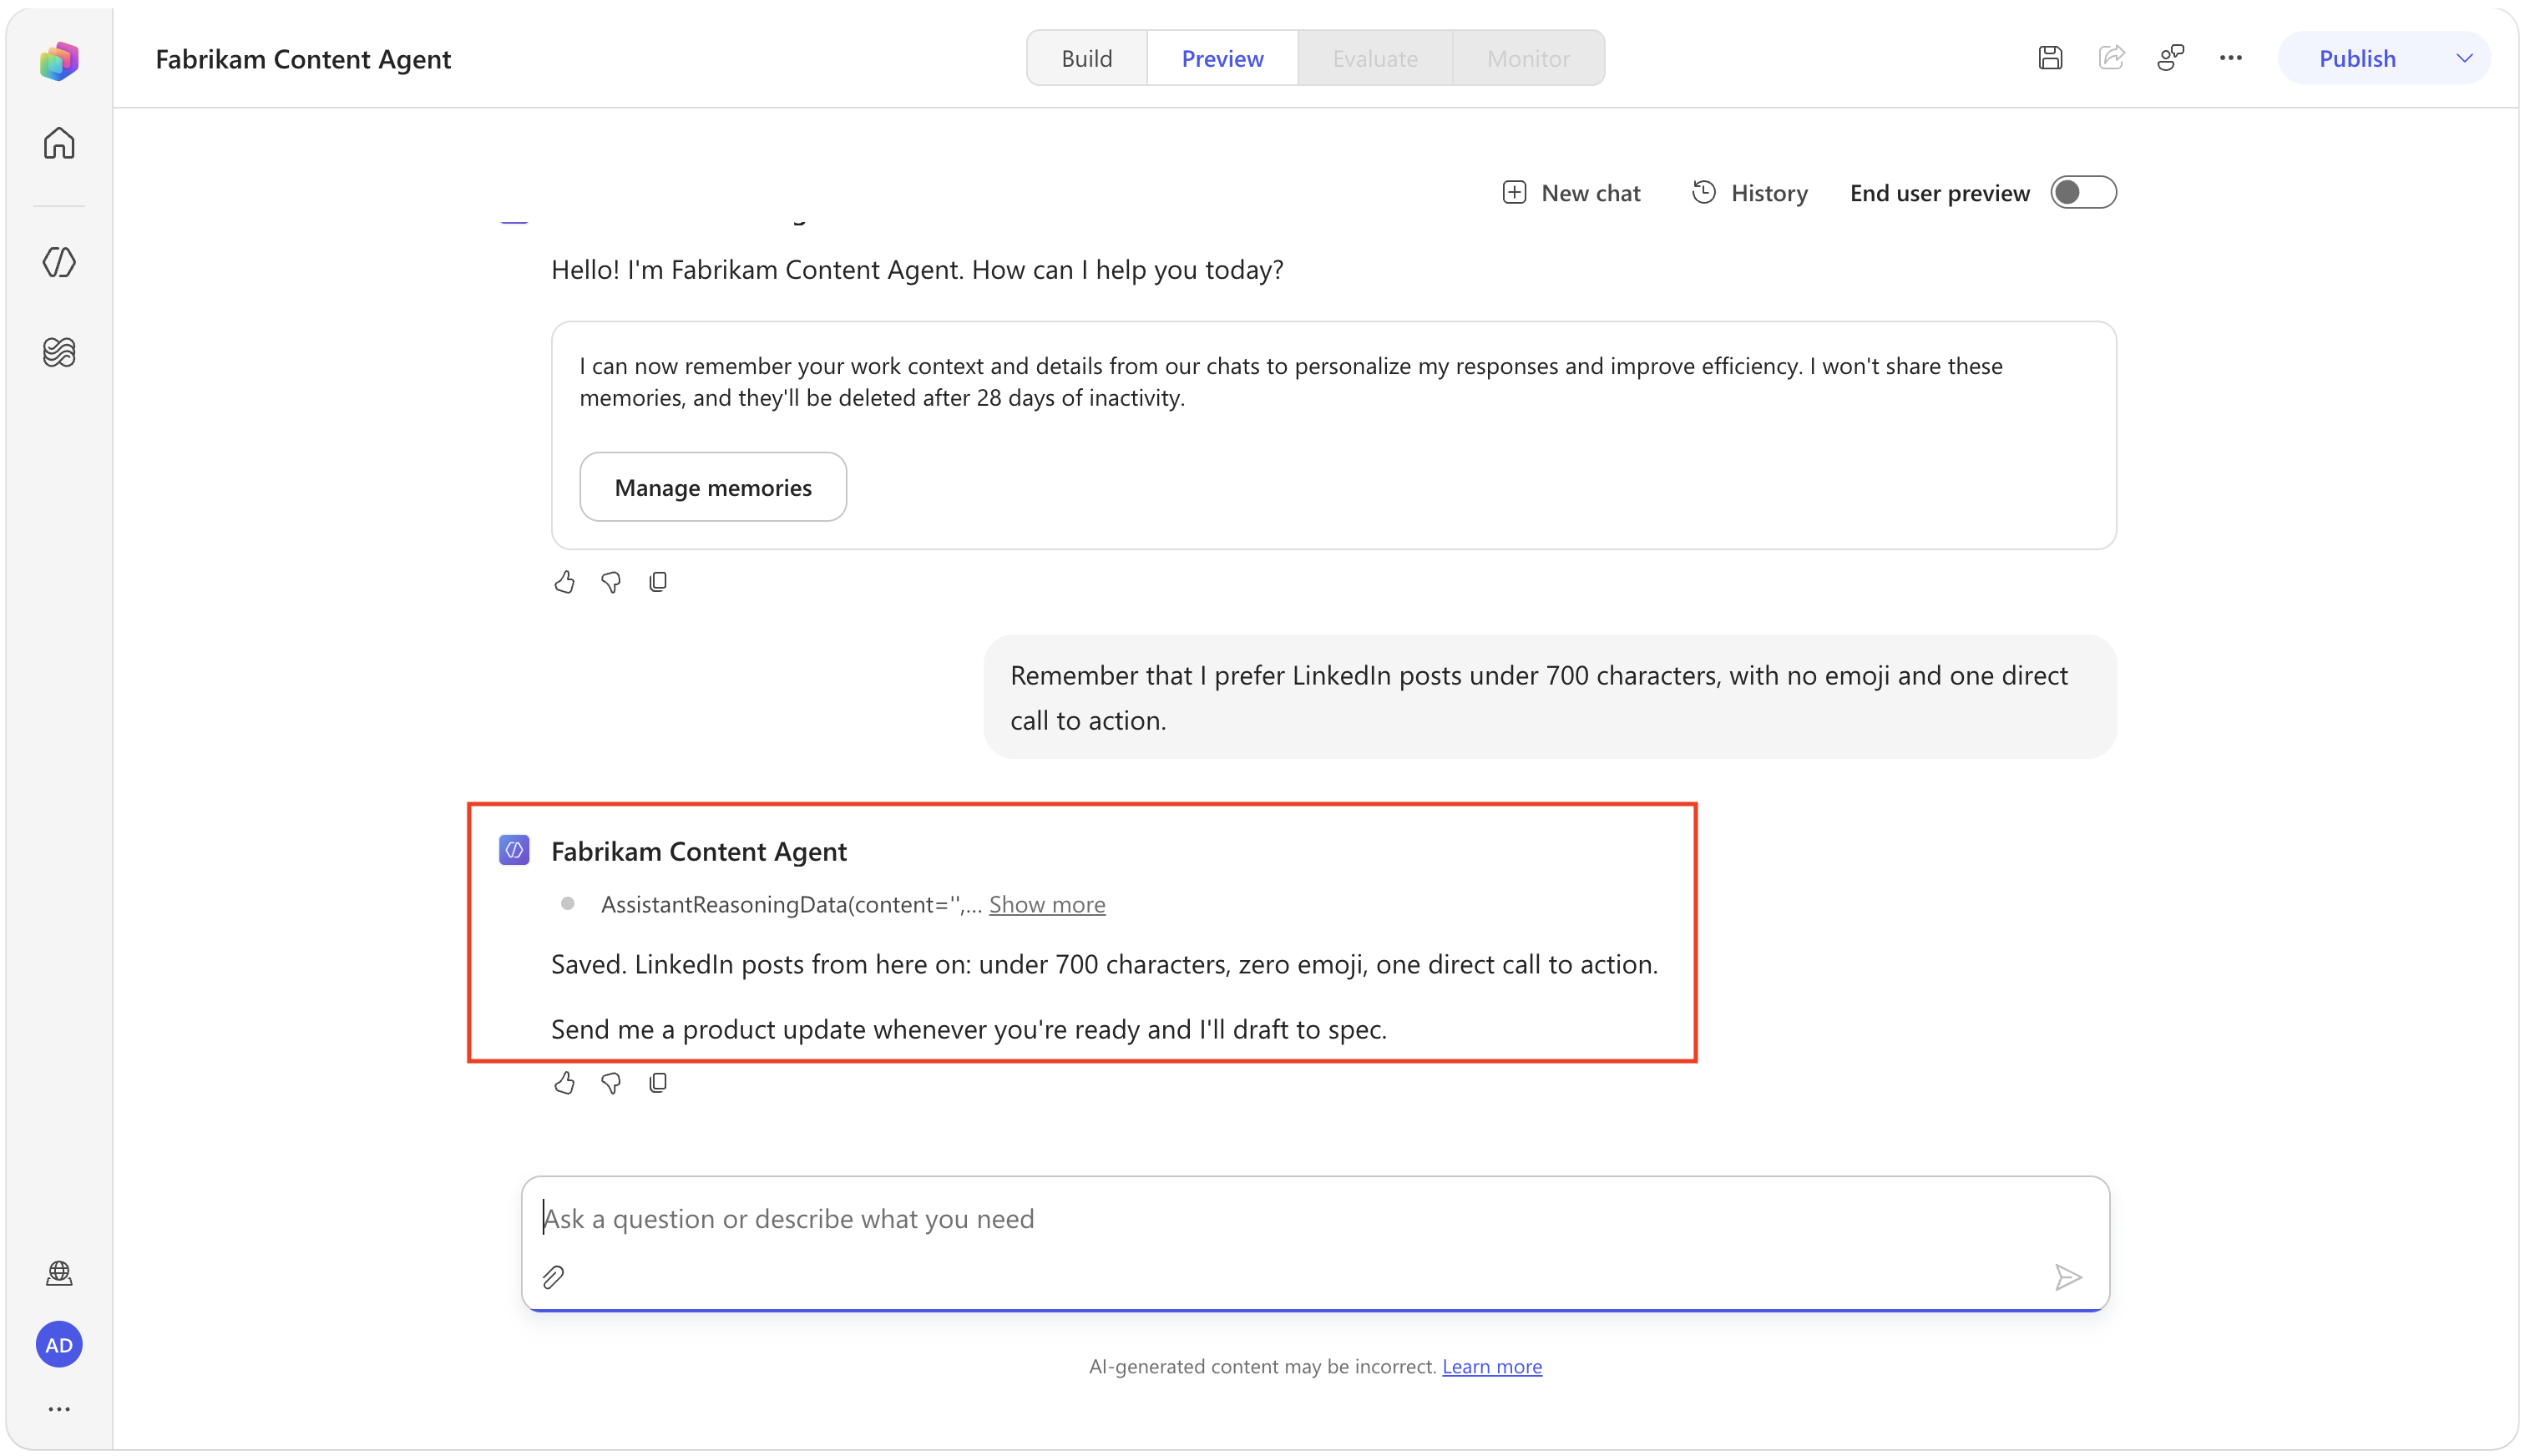Switch to the Evaluate tab
Viewport: 2525px width, 1456px height.
1375,58
